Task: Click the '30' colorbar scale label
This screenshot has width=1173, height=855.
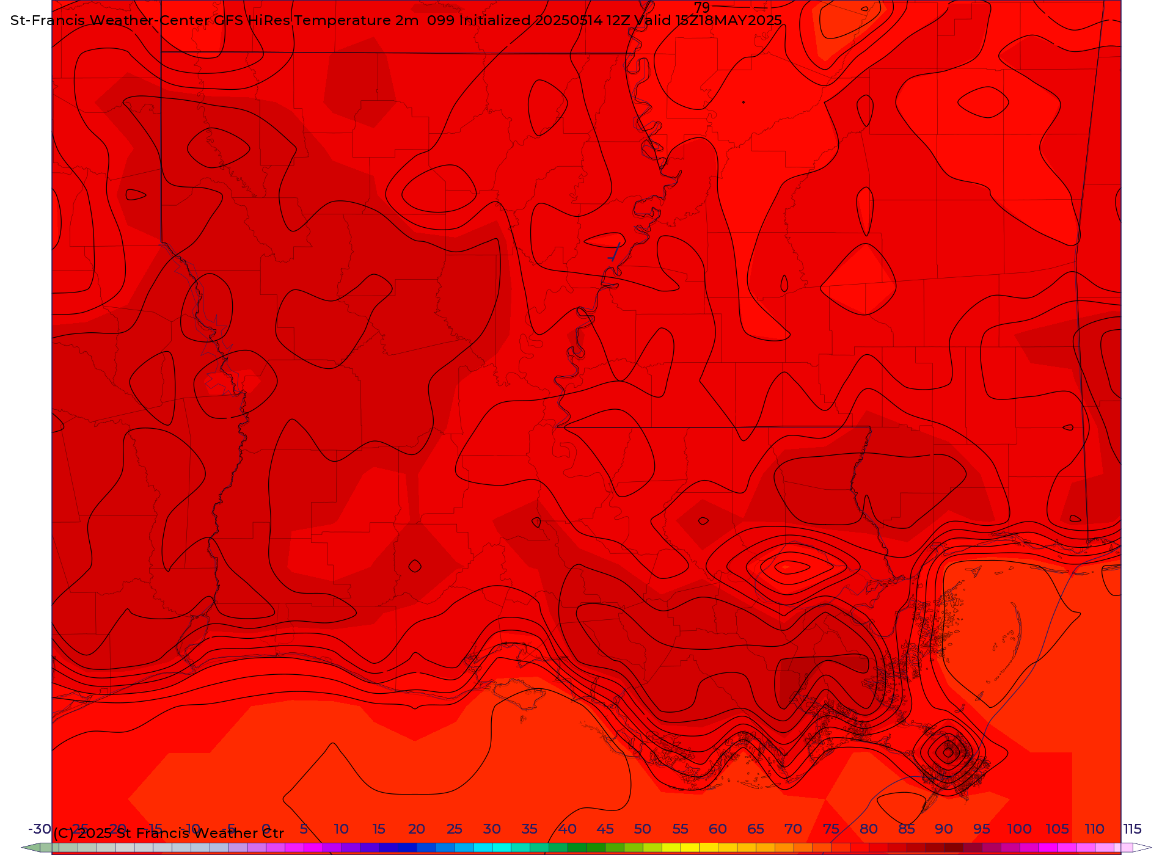Action: coord(492,829)
